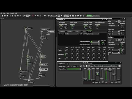Click the tempo value field in toolbar
132x99 pixels.
click(53, 16)
